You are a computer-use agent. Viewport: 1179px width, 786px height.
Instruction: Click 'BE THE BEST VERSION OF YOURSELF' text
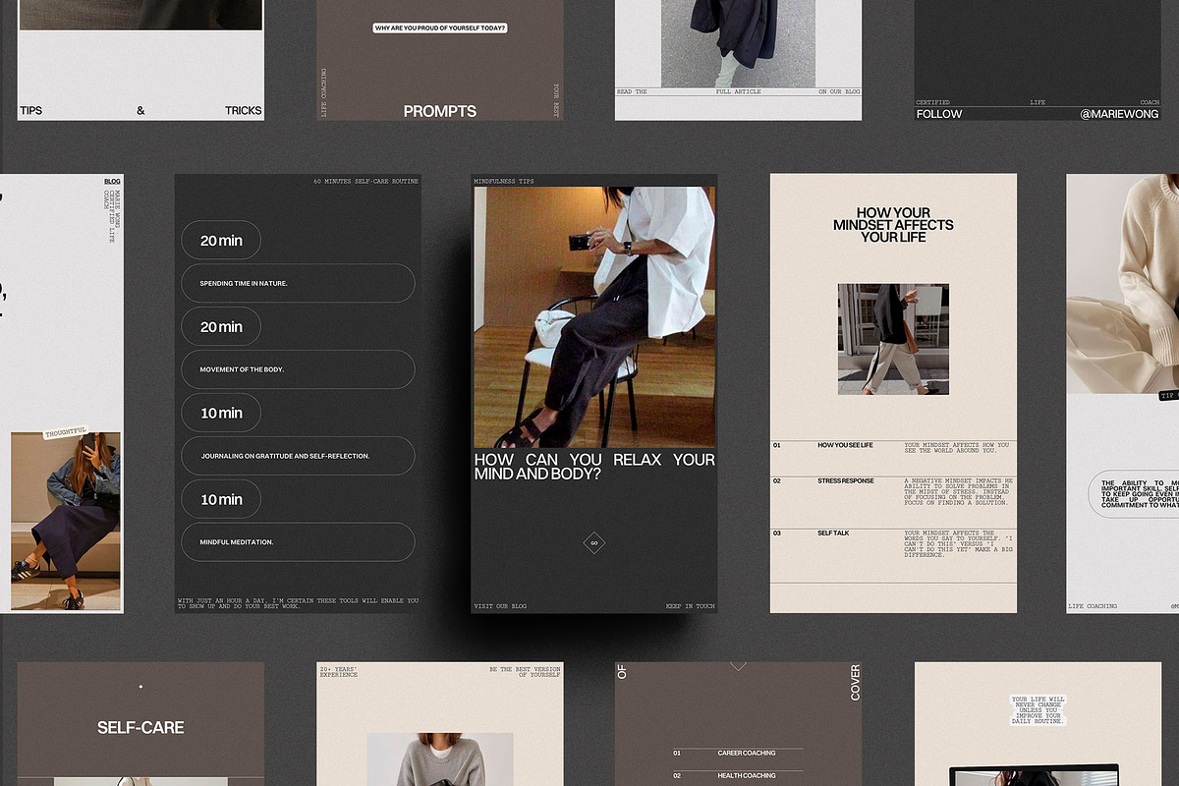[x=525, y=672]
